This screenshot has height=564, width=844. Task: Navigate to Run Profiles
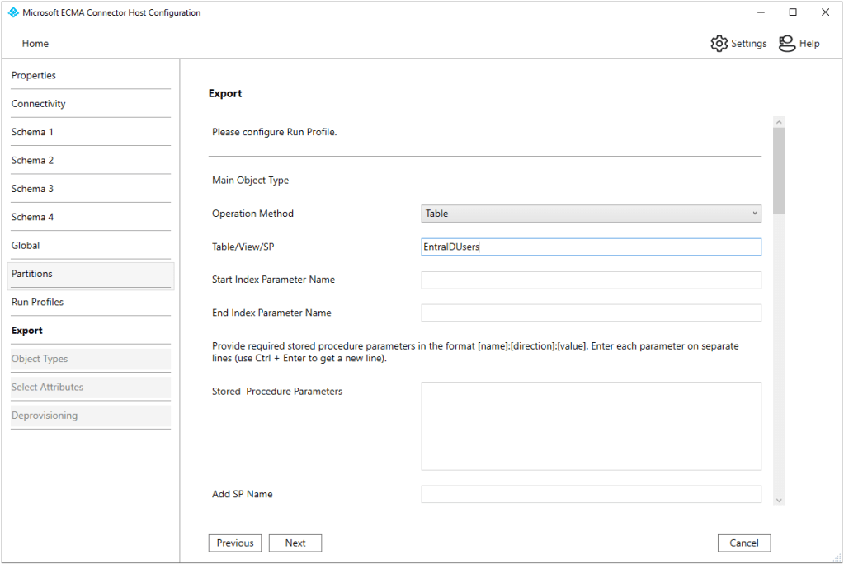[37, 303]
